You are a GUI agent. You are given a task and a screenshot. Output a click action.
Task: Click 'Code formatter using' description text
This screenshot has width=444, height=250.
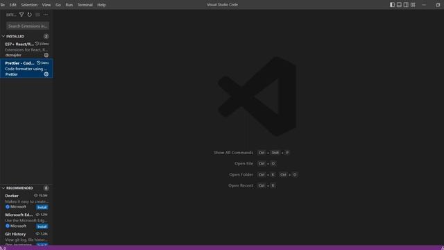click(x=26, y=69)
